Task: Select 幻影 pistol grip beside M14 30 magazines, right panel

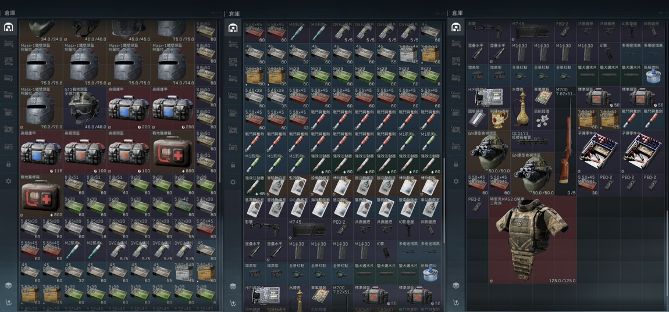Action: pos(609,53)
